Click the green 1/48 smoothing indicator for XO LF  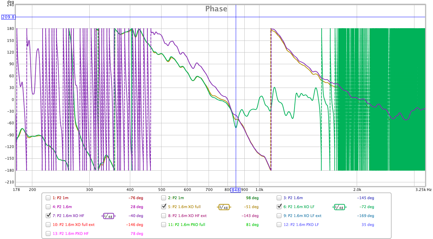339,207
